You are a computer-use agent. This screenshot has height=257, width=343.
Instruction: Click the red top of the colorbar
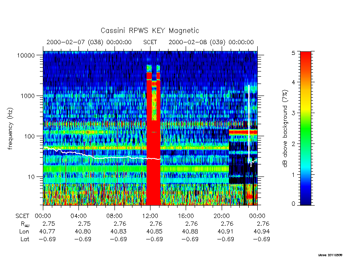(x=306, y=58)
